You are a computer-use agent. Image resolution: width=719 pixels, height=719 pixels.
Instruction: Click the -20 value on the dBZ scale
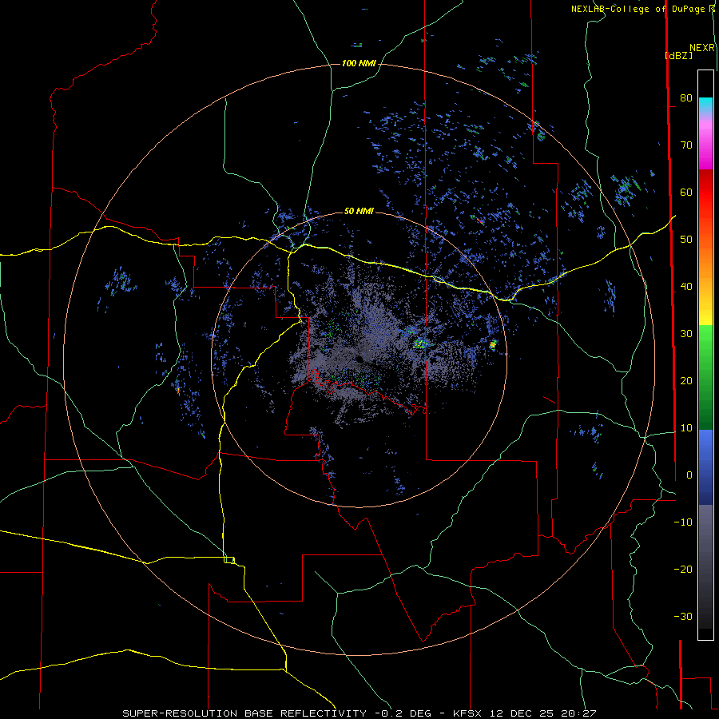pyautogui.click(x=683, y=569)
